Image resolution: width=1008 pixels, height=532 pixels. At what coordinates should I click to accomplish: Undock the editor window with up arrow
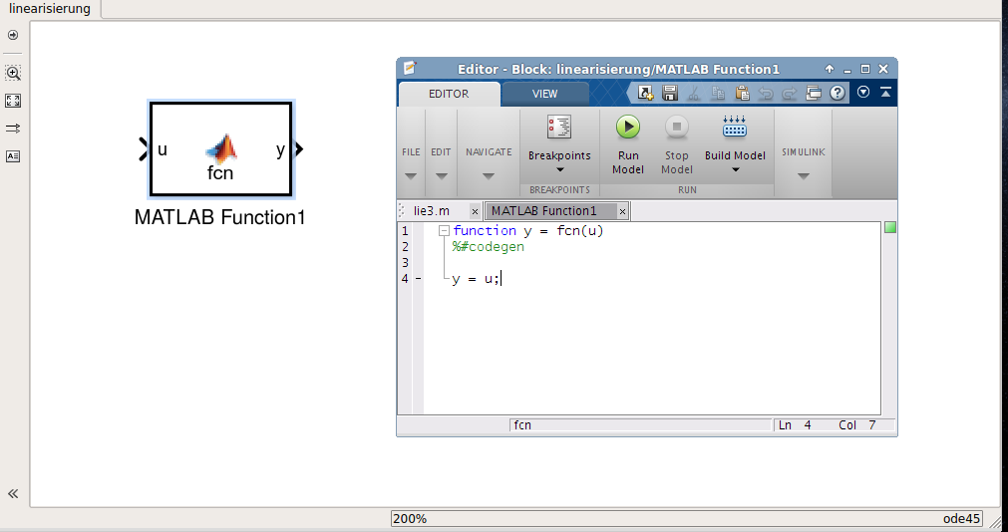(830, 69)
